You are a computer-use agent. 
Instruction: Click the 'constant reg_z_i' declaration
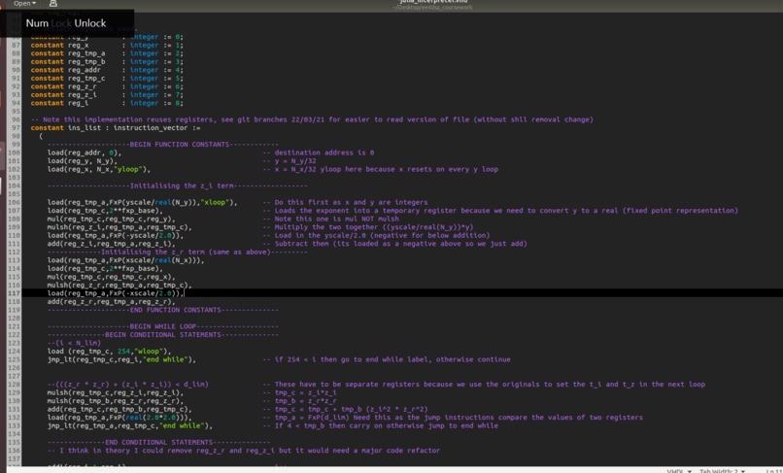click(x=108, y=95)
